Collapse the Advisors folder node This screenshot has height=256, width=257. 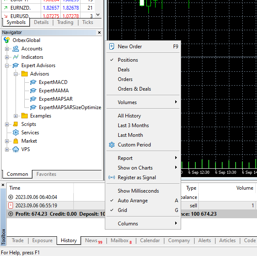tap(16, 74)
